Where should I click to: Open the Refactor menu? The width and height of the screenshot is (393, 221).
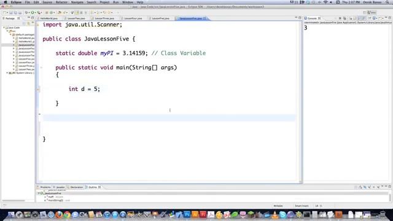[x=61, y=2]
